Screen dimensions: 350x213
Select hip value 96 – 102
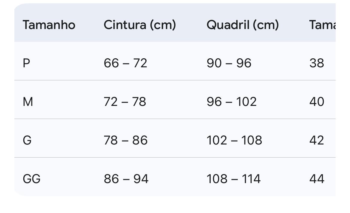click(x=232, y=102)
